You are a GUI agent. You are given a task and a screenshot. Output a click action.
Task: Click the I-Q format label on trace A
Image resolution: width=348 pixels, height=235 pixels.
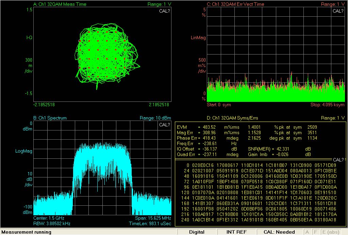click(x=29, y=37)
